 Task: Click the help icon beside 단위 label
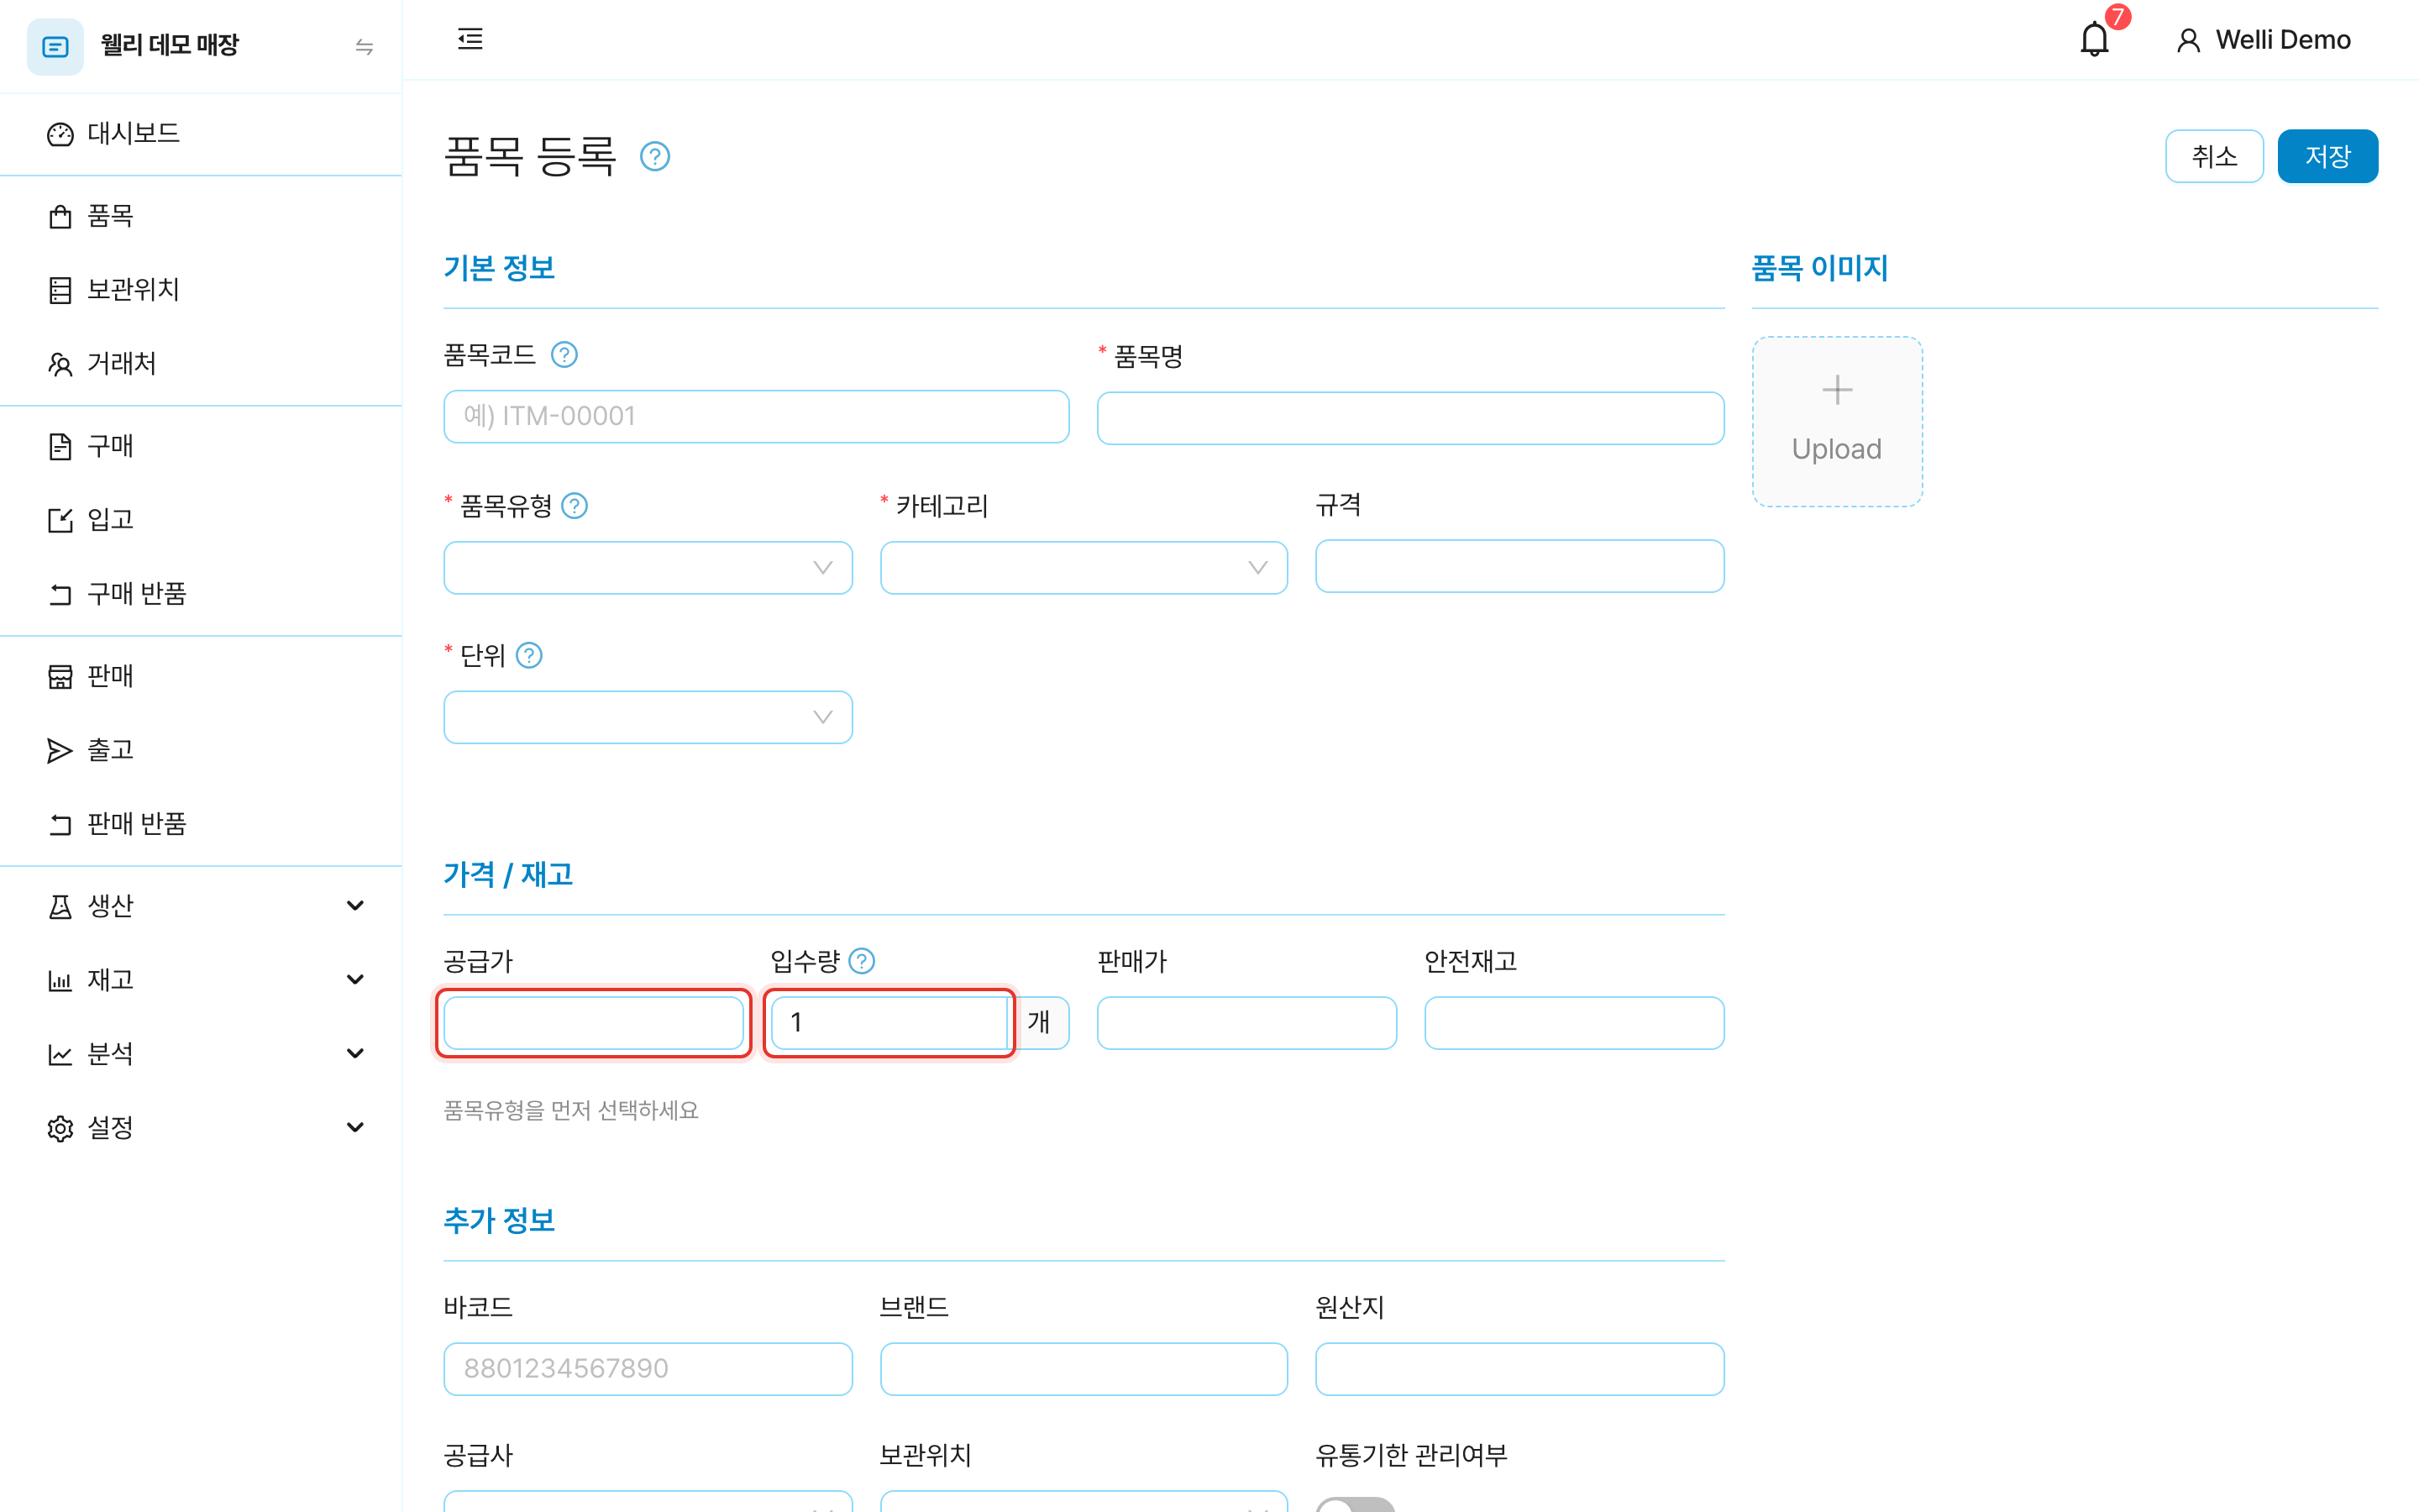point(529,655)
